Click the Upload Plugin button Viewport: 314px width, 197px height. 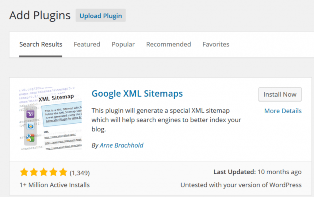(101, 15)
